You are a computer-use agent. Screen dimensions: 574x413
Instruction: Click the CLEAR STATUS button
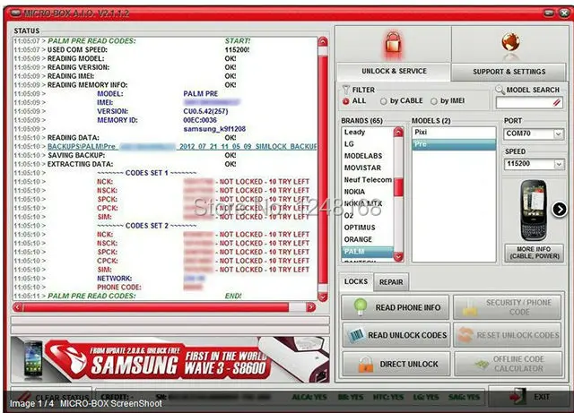coord(51,397)
